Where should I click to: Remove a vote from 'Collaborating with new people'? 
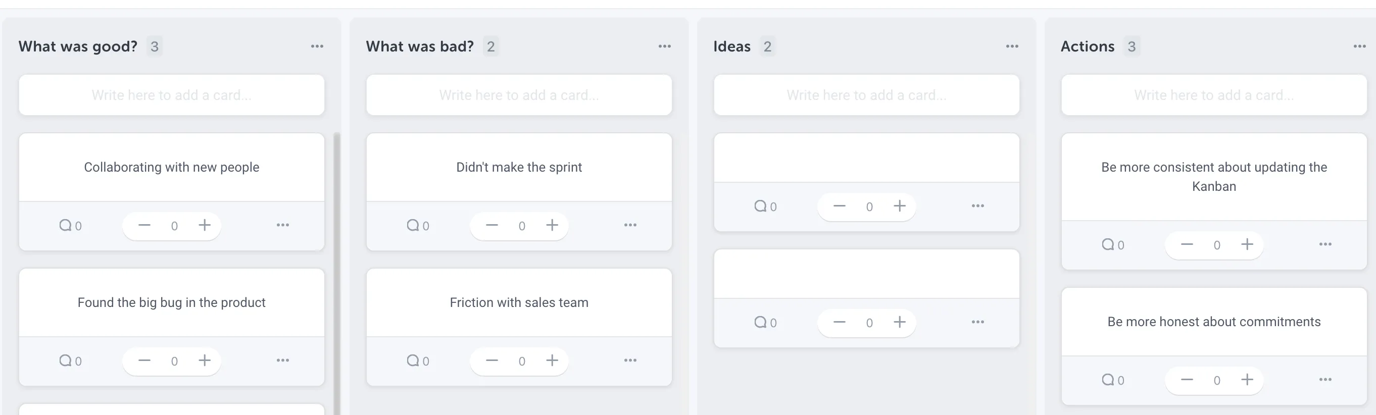coord(144,225)
